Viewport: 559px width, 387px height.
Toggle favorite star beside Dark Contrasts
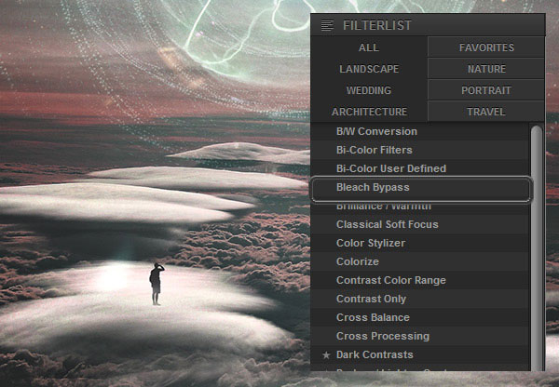[326, 355]
